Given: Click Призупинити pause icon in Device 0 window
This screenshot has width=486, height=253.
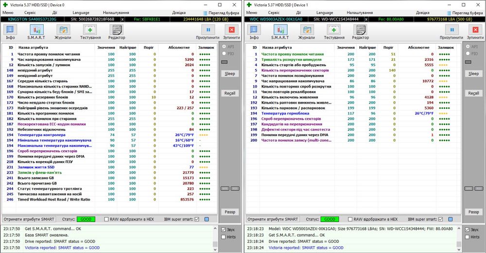Looking at the screenshot, I should click(208, 30).
